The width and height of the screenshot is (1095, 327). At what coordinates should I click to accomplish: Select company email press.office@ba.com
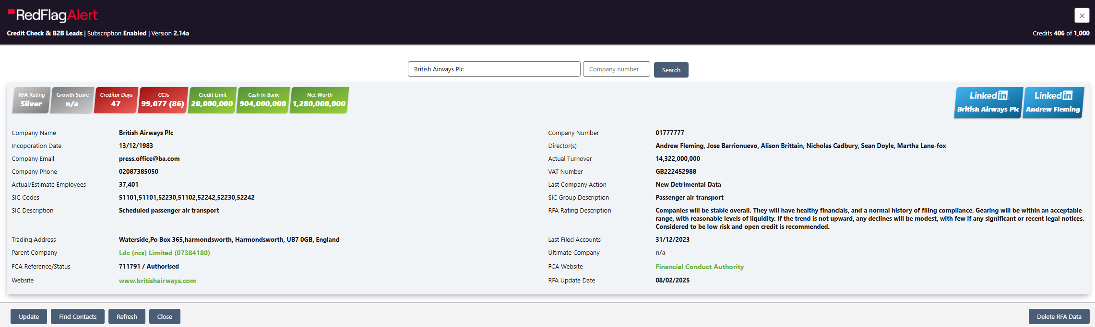[x=149, y=158]
